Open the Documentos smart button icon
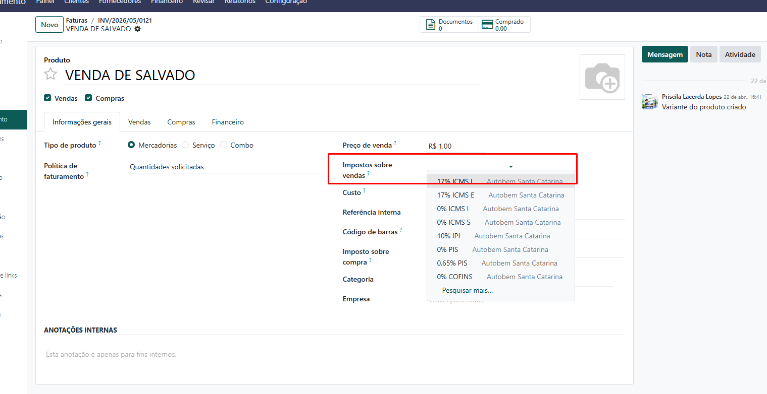This screenshot has height=394, width=767. click(x=430, y=25)
